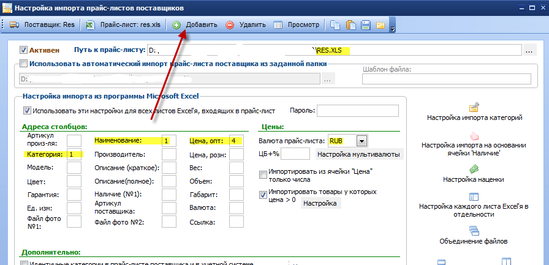The image size is (549, 265).
Task: Click the Open folder toolbar icon
Action: pos(381,25)
